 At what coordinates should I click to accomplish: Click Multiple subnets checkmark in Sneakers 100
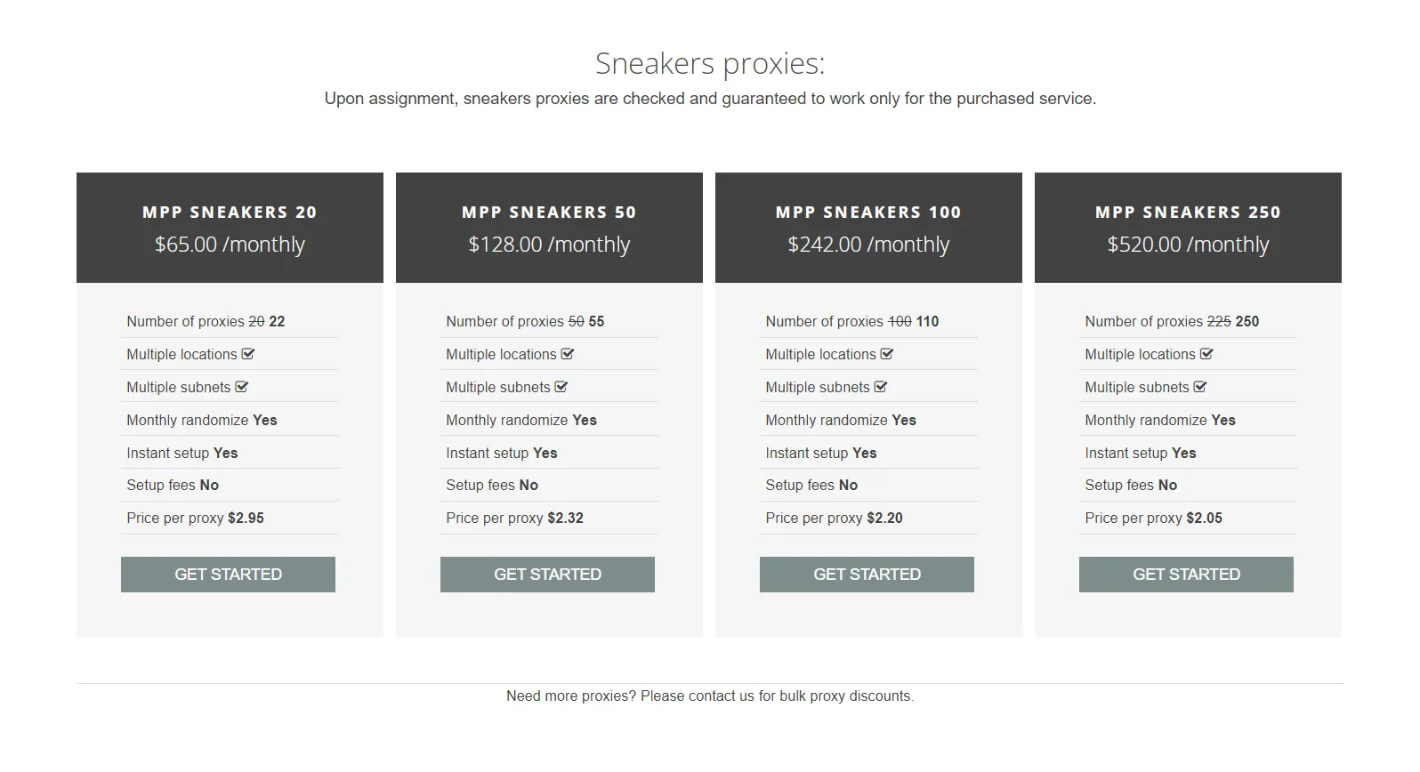pos(881,387)
